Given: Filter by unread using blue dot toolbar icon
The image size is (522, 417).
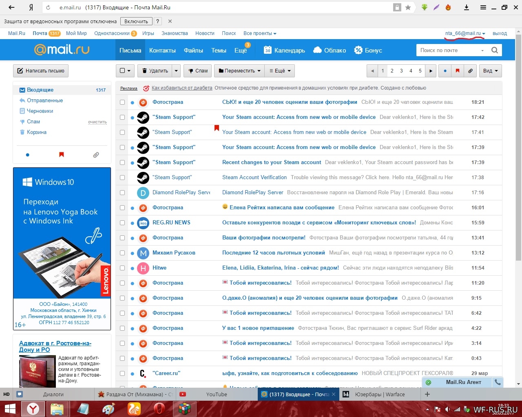Looking at the screenshot, I should tap(445, 71).
